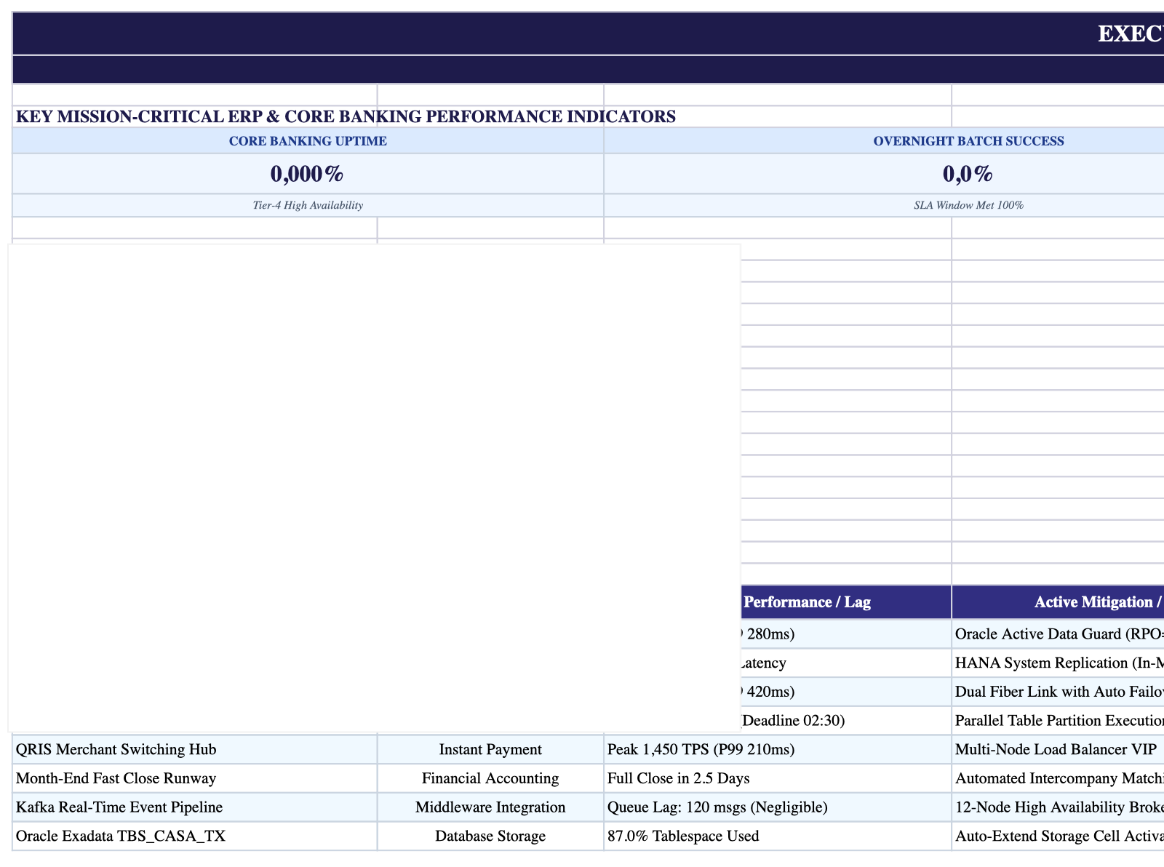This screenshot has height=867, width=1164.
Task: Click the 'Multi-Node Load Balancer VIP' cell
Action: tap(1059, 749)
